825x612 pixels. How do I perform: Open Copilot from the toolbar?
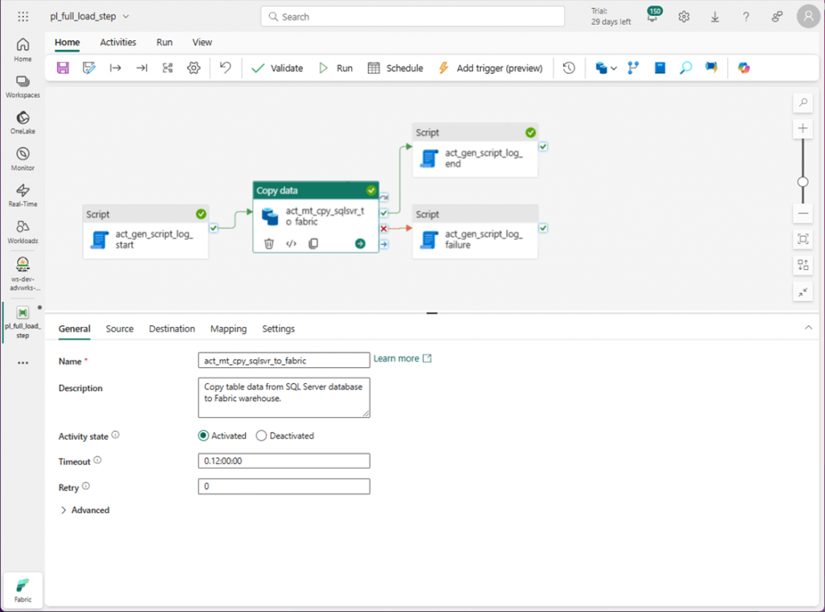pos(742,68)
